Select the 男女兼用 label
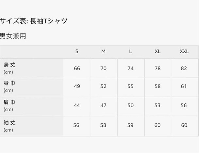Viewport: 201px width, 153px height. (x=13, y=36)
